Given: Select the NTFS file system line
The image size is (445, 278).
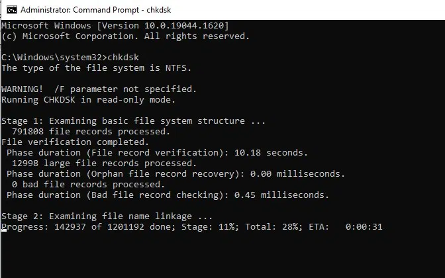Looking at the screenshot, I should pos(96,68).
